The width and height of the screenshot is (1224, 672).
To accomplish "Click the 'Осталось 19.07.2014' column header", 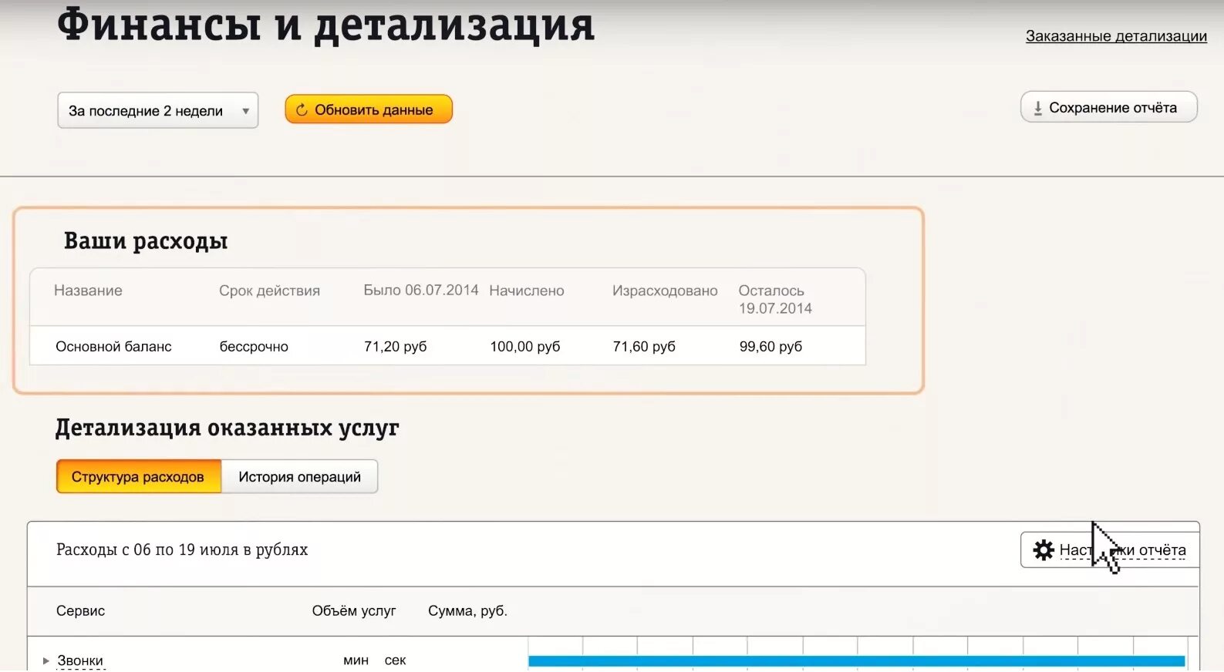I will (775, 299).
